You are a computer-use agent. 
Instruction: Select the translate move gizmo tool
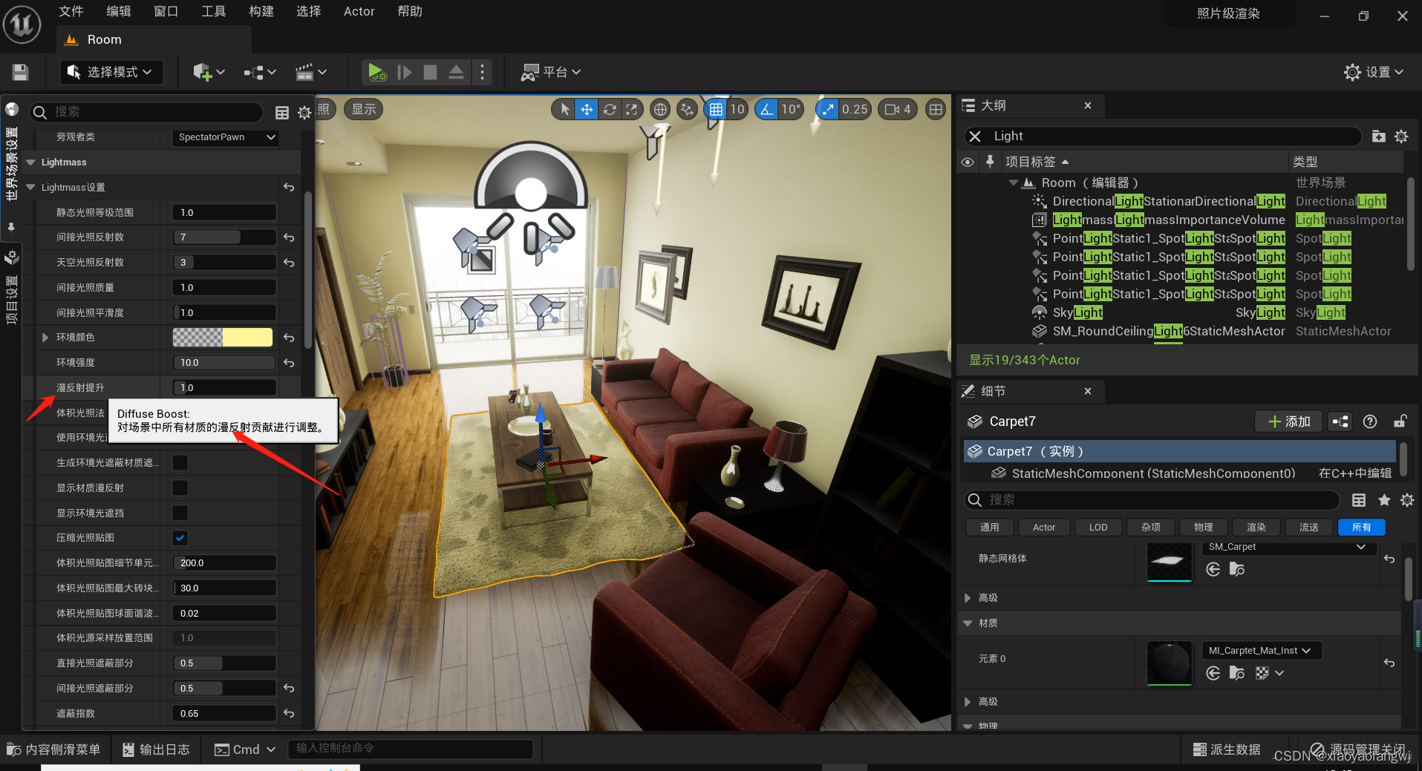click(x=587, y=110)
